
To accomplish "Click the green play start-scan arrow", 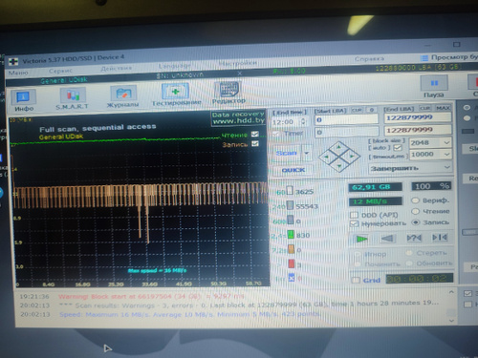I will pos(362,239).
